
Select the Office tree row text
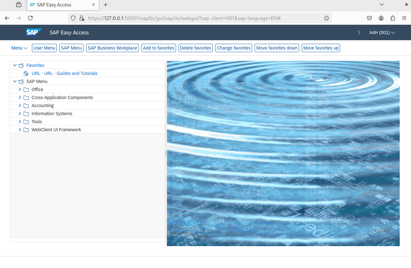(37, 89)
